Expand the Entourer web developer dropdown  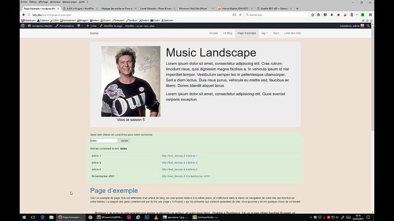coord(118,20)
